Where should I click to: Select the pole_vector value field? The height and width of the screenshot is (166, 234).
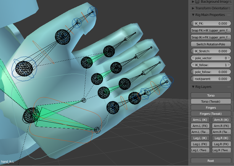click(211, 58)
